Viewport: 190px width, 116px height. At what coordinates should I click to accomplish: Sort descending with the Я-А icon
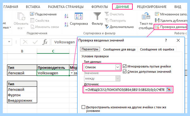coord(66,24)
